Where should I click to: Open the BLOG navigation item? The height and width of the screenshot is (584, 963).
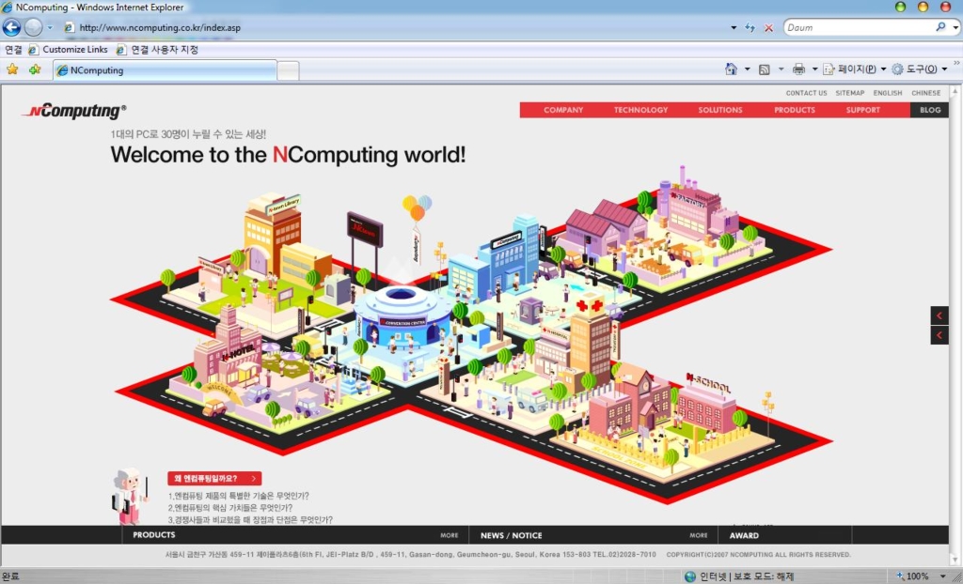[x=930, y=110]
